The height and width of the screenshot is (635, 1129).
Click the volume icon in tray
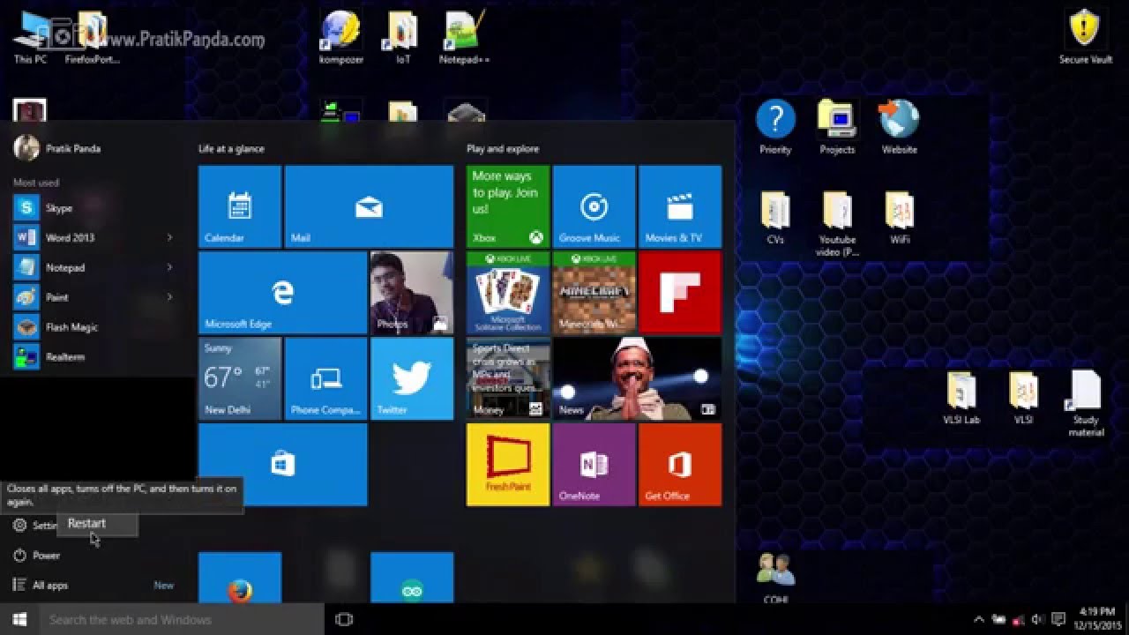click(1038, 620)
